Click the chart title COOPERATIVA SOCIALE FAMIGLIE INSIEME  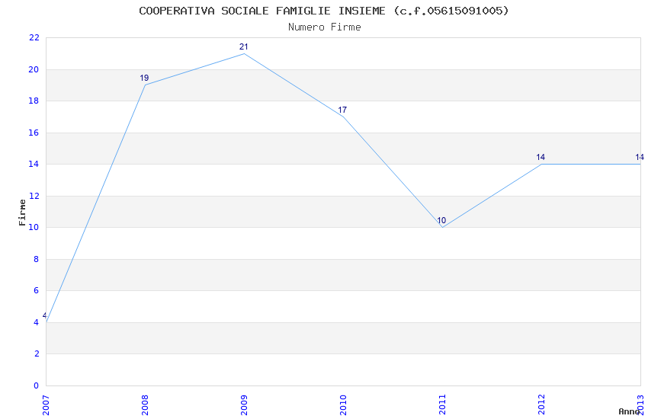324,11
